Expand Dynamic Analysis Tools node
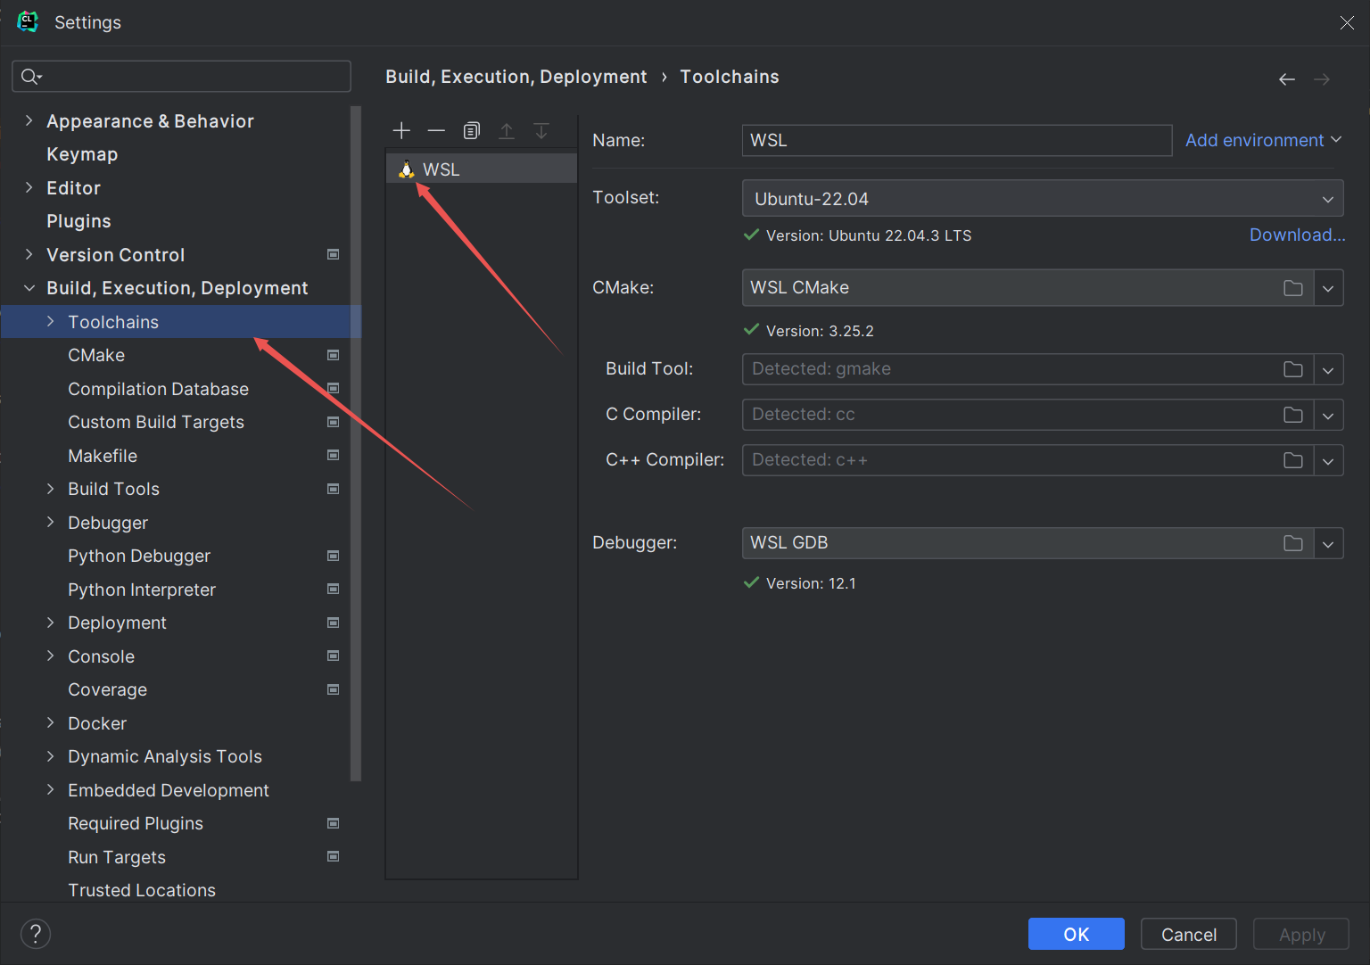The width and height of the screenshot is (1370, 965). click(x=50, y=756)
